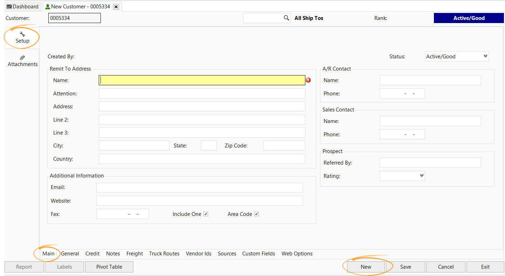Toggle the Include One checkbox
This screenshot has width=505, height=276.
tap(206, 214)
